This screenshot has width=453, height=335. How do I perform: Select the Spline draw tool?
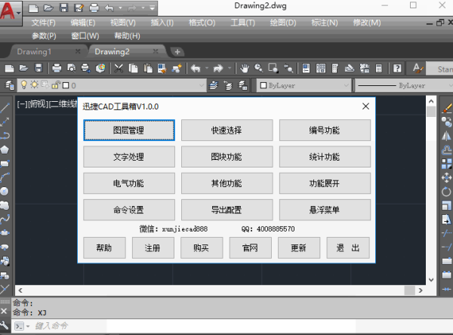(5, 220)
